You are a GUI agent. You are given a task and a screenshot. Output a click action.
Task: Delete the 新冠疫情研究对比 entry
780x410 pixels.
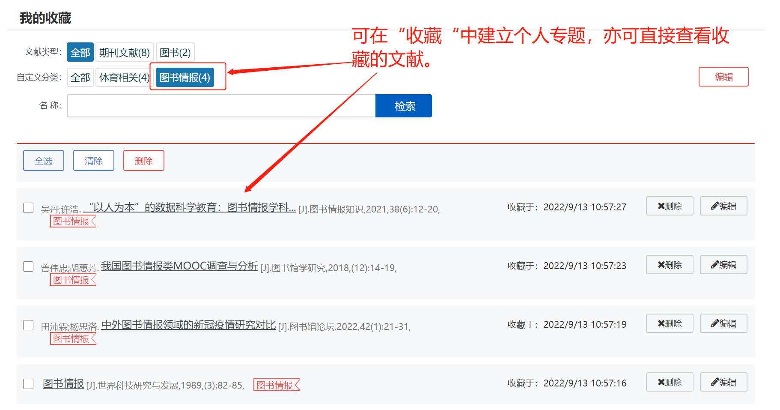tap(669, 323)
